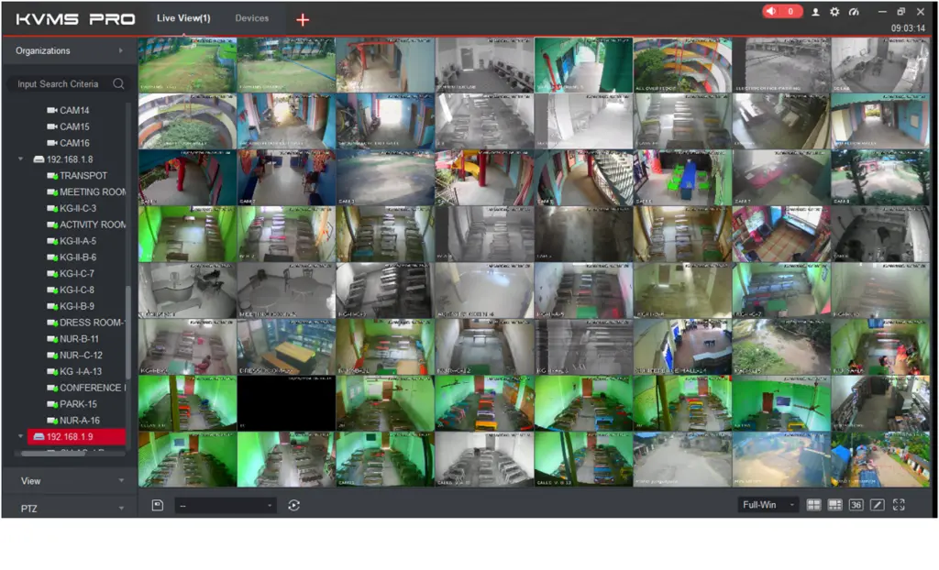Select KG -I-A-13 camera in tree
Image resolution: width=939 pixels, height=570 pixels.
pos(81,371)
